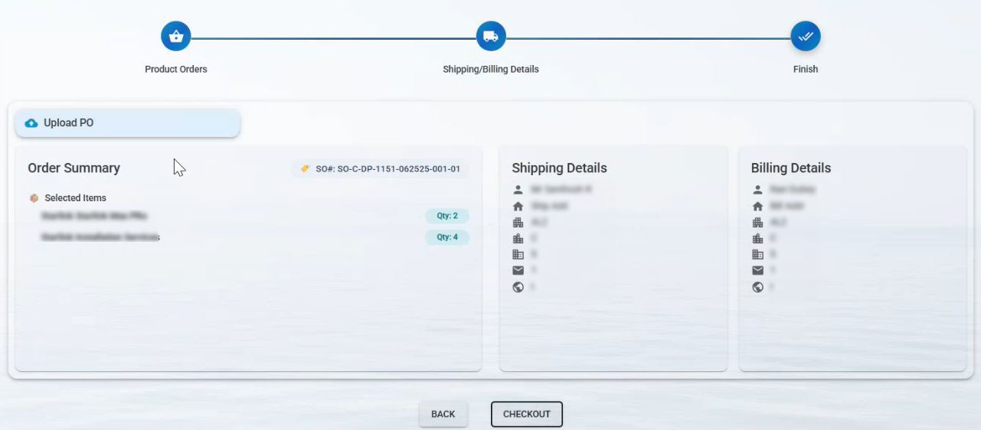Viewport: 981px width, 430px height.
Task: Click the Finish double-check step icon
Action: pyautogui.click(x=805, y=36)
